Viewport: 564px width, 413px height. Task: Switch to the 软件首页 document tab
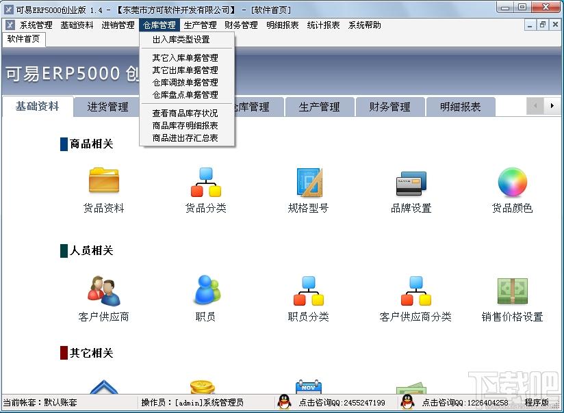point(24,39)
